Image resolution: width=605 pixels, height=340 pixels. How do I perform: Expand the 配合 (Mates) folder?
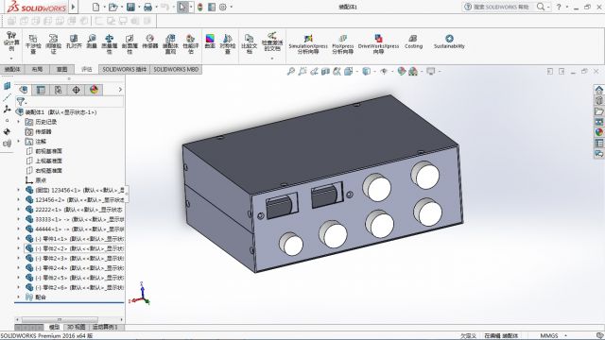point(18,297)
